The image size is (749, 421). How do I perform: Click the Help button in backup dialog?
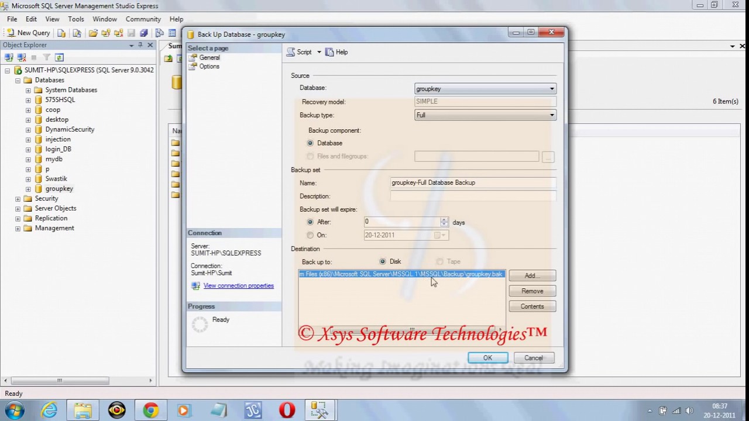(x=336, y=52)
